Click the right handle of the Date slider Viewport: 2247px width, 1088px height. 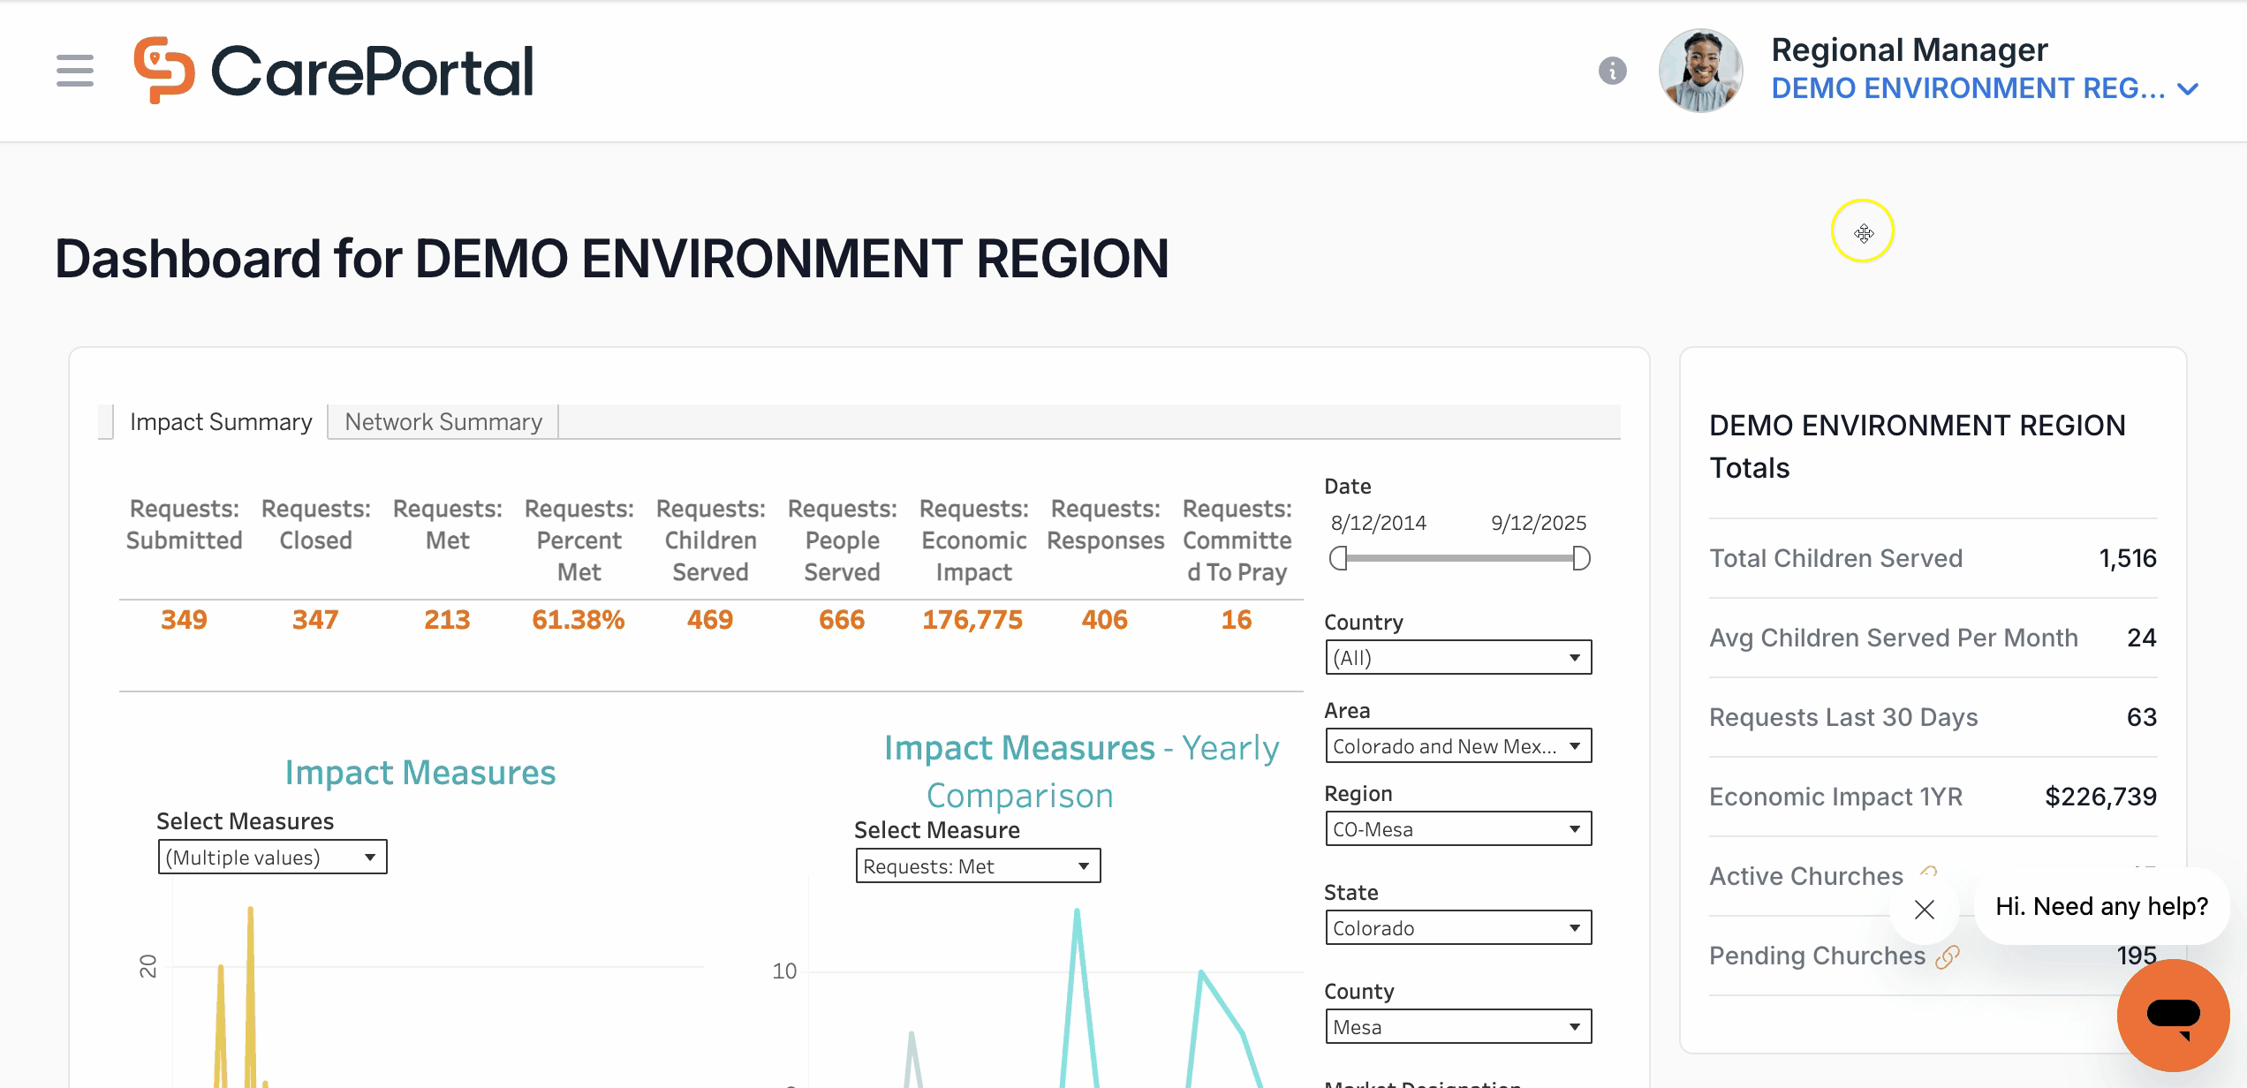tap(1581, 558)
